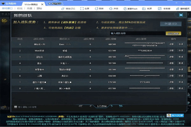The height and width of the screenshot is (127, 191).
Task: Click the 加入QQ群 button
Action: [x=175, y=116]
